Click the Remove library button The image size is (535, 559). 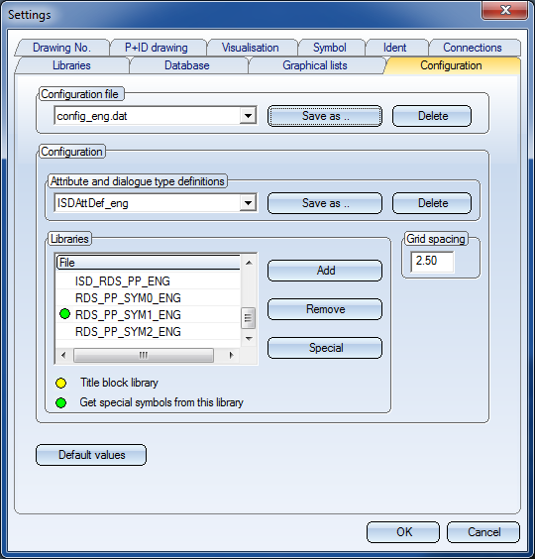click(325, 309)
